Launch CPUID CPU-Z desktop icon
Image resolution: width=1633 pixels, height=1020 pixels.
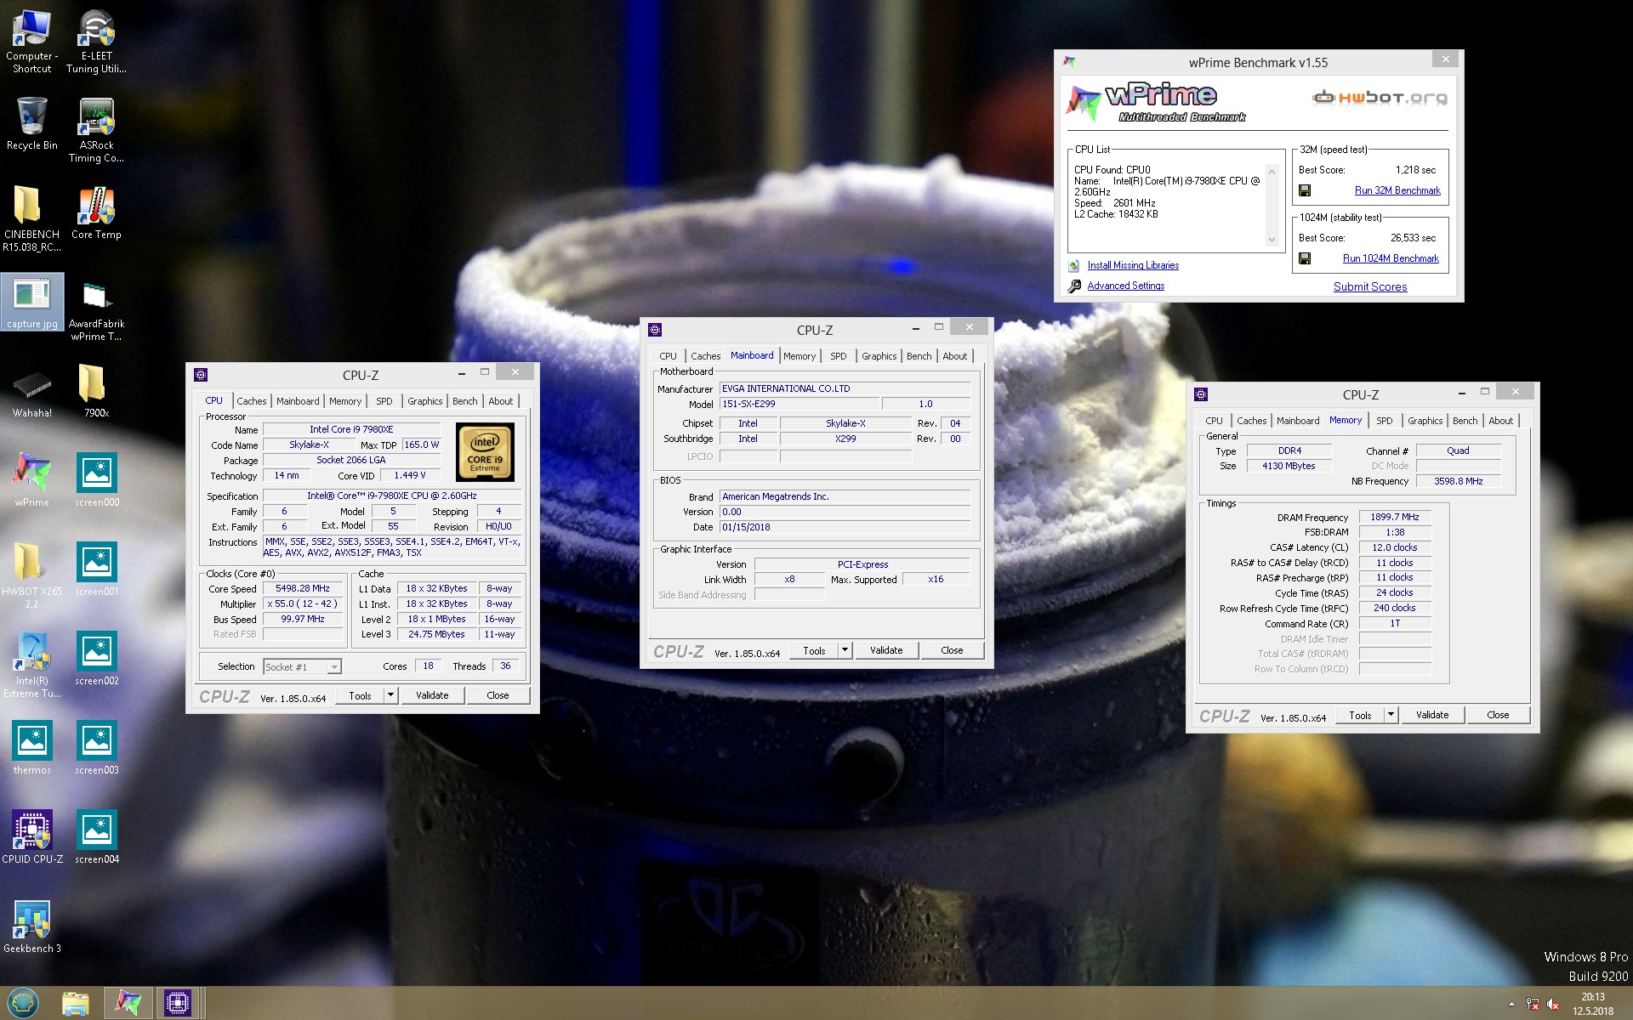coord(31,836)
